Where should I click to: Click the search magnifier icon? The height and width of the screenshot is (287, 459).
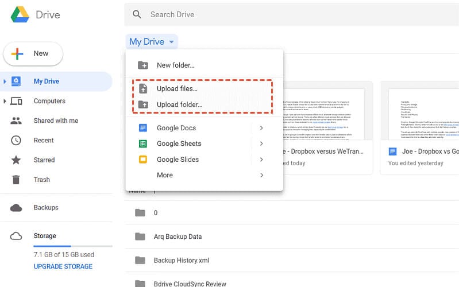[137, 14]
